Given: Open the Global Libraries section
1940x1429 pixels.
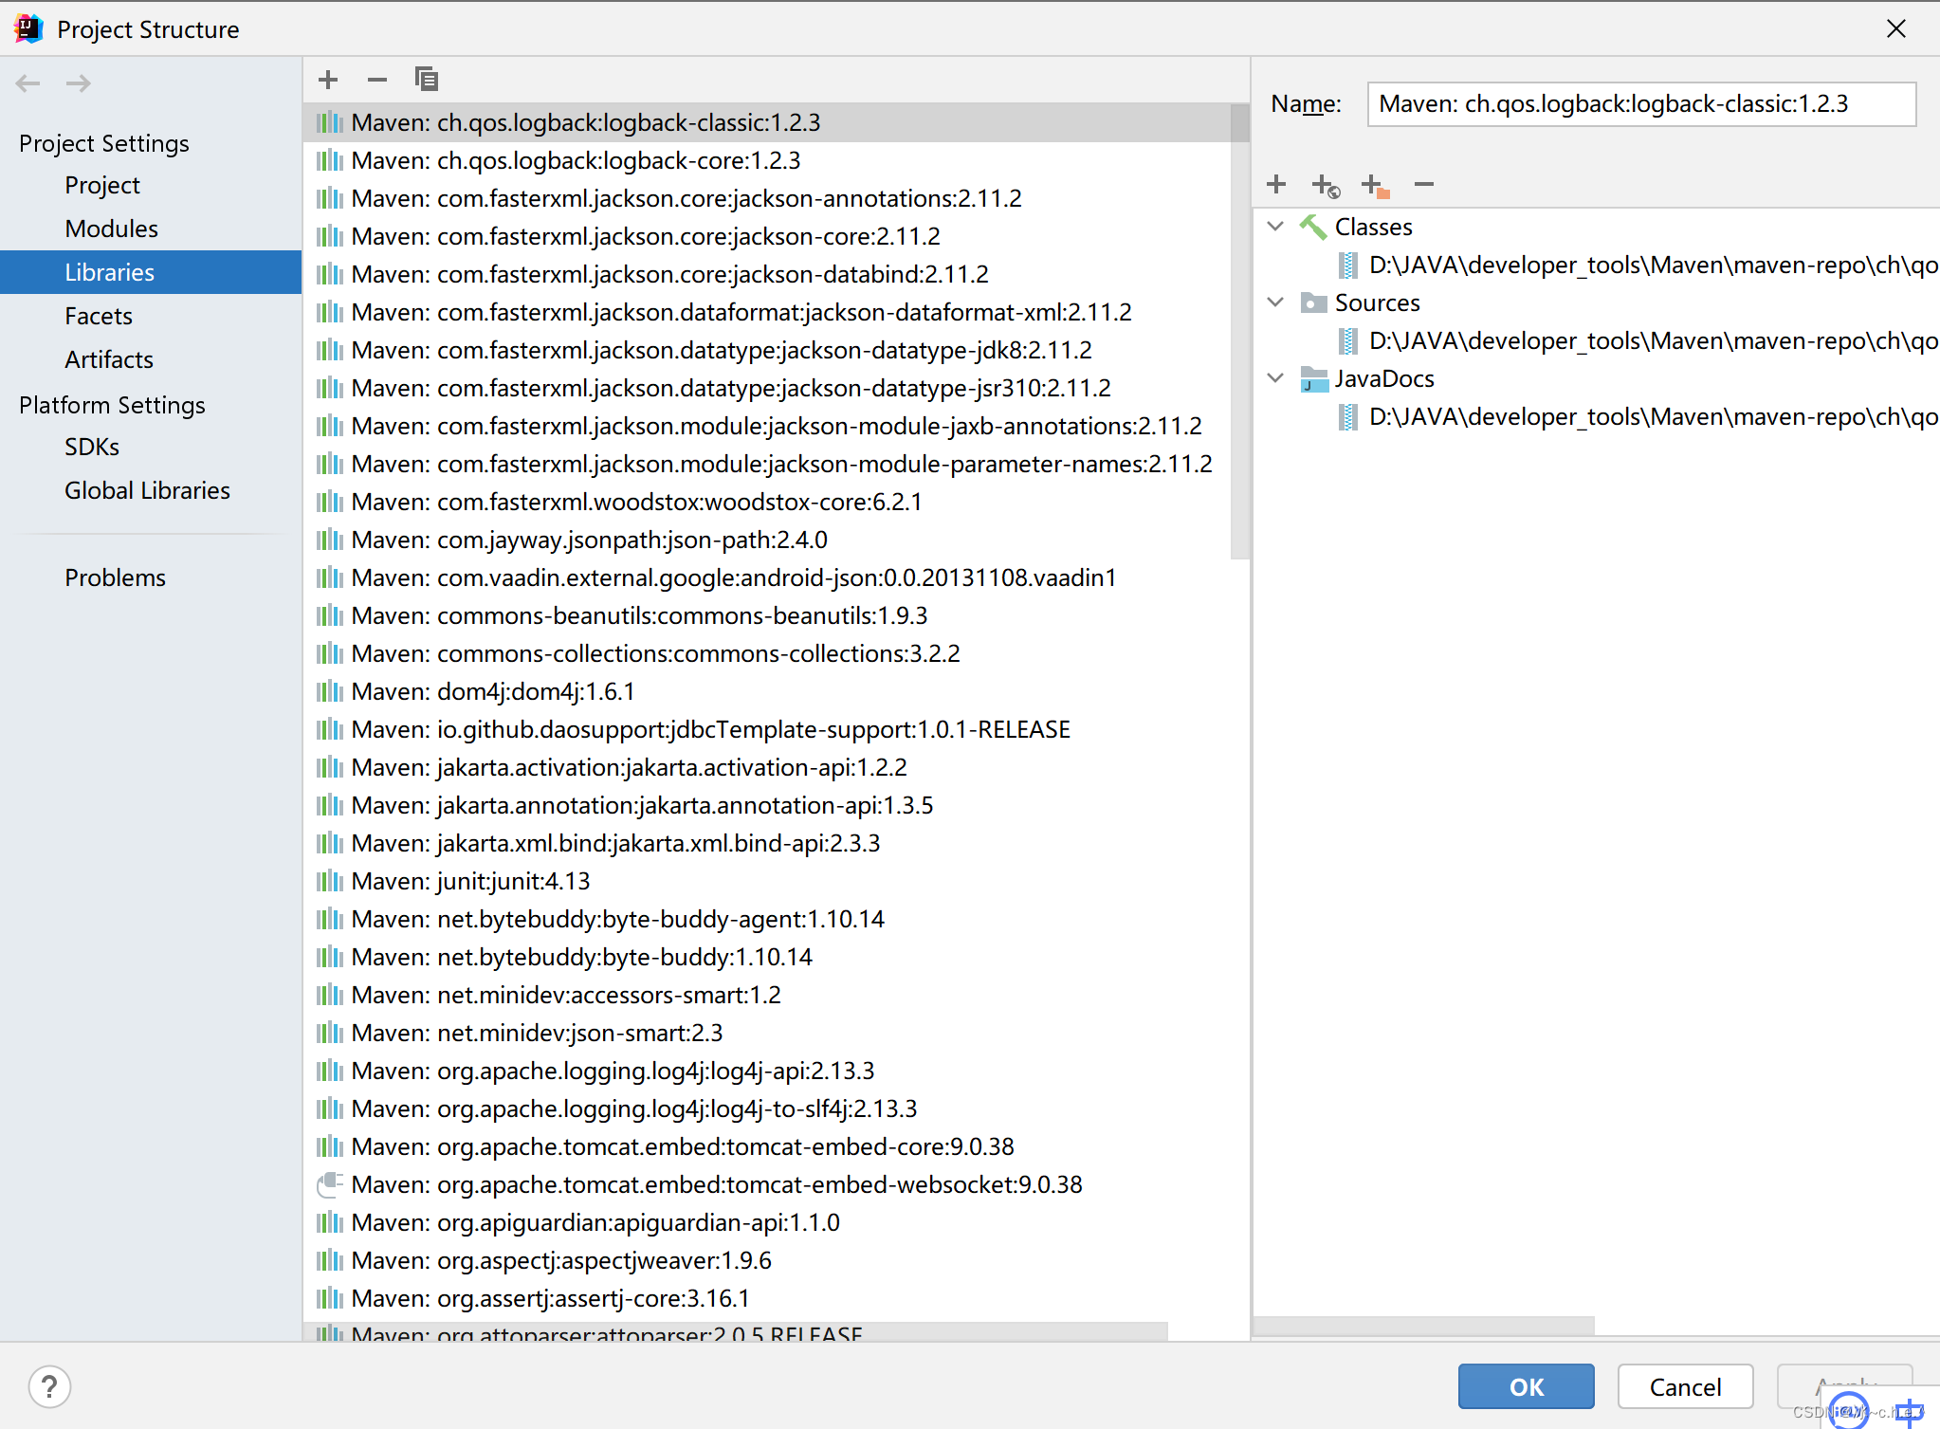Looking at the screenshot, I should pyautogui.click(x=147, y=490).
